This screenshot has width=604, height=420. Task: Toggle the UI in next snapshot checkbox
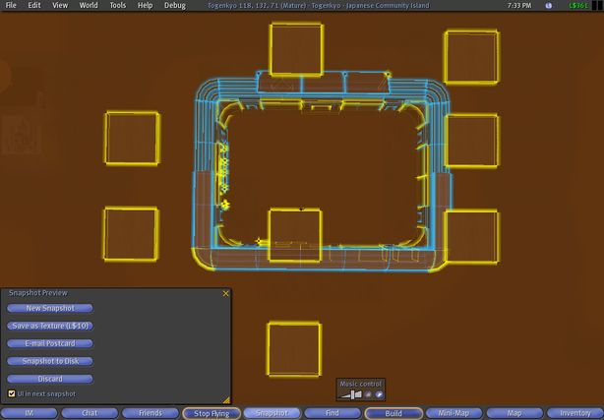point(11,393)
